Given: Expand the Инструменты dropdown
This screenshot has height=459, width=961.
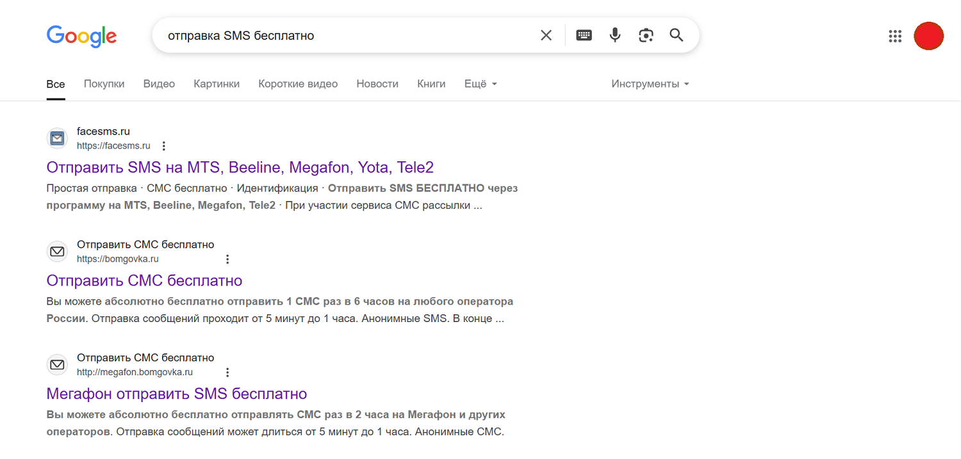Looking at the screenshot, I should pyautogui.click(x=650, y=84).
